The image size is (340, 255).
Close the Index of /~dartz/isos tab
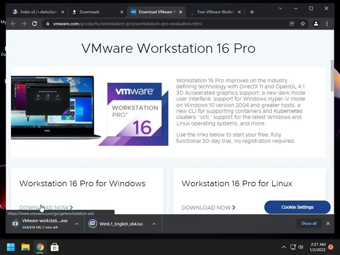[63, 12]
